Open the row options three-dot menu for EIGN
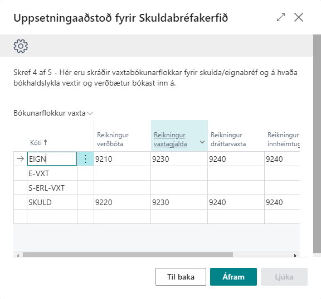 [x=86, y=158]
